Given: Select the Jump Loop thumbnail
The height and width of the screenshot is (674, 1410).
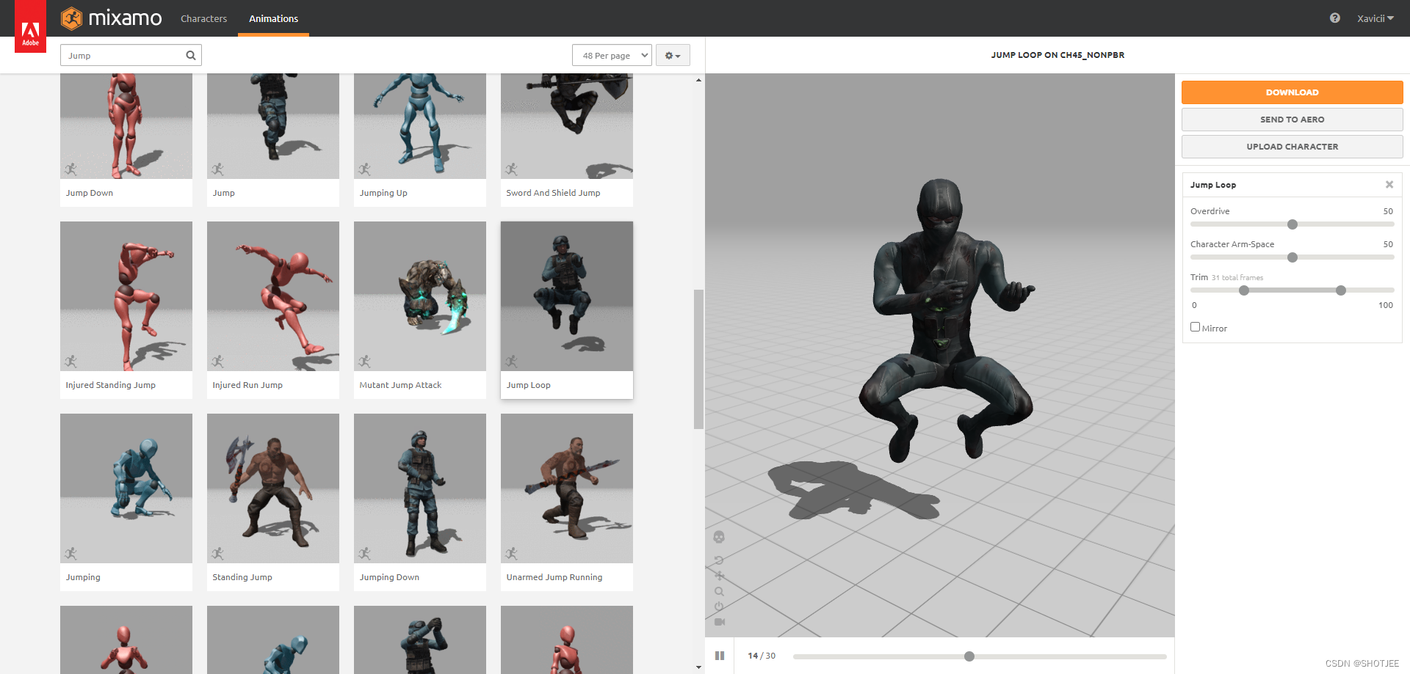Looking at the screenshot, I should (567, 296).
